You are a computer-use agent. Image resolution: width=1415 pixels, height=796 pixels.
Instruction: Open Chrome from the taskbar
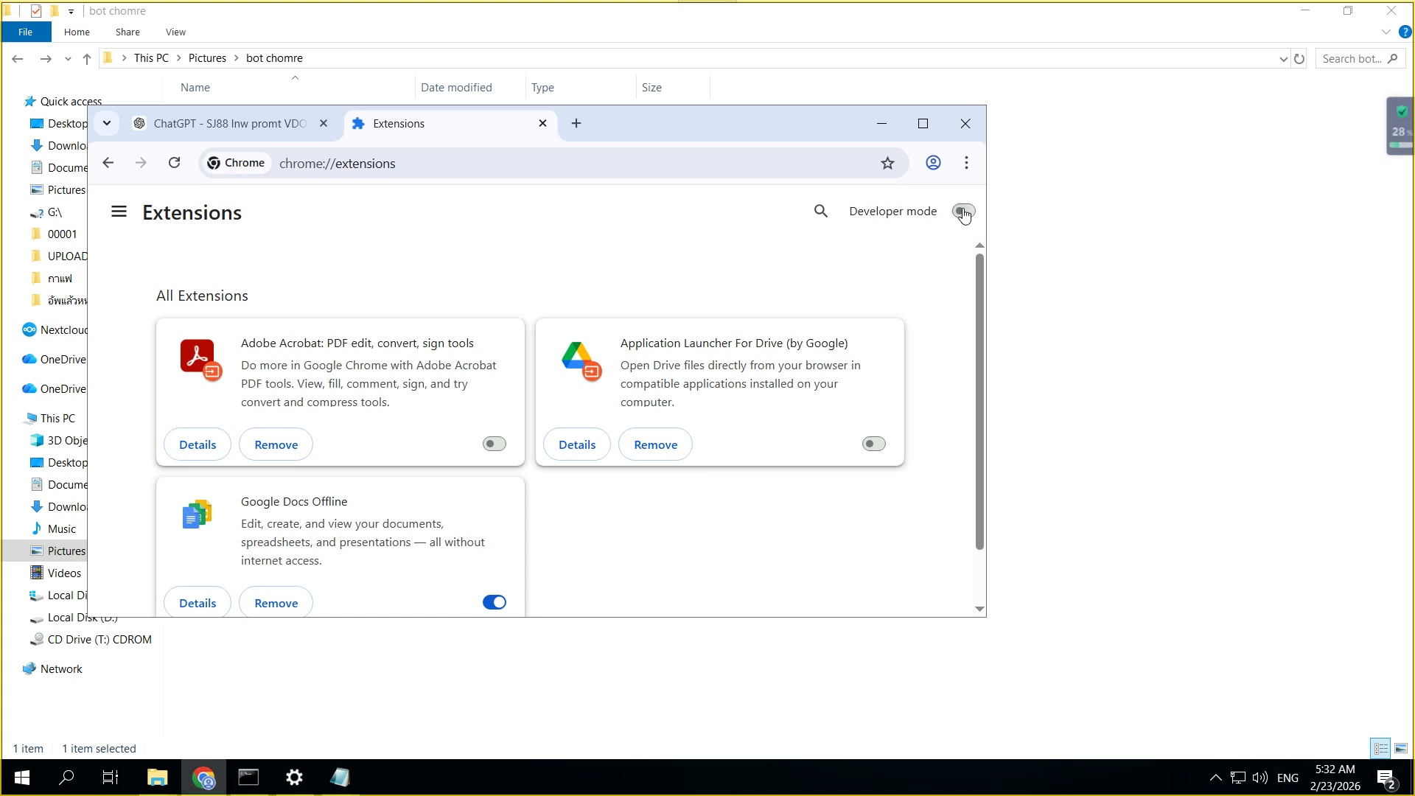click(x=203, y=778)
